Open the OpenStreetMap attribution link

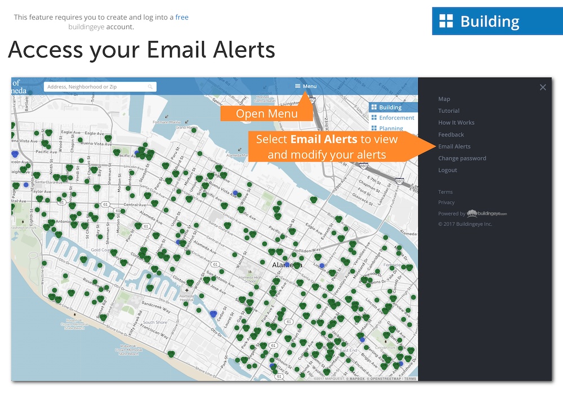pos(384,379)
